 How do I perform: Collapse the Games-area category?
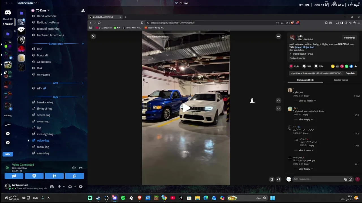[x=55, y=44]
